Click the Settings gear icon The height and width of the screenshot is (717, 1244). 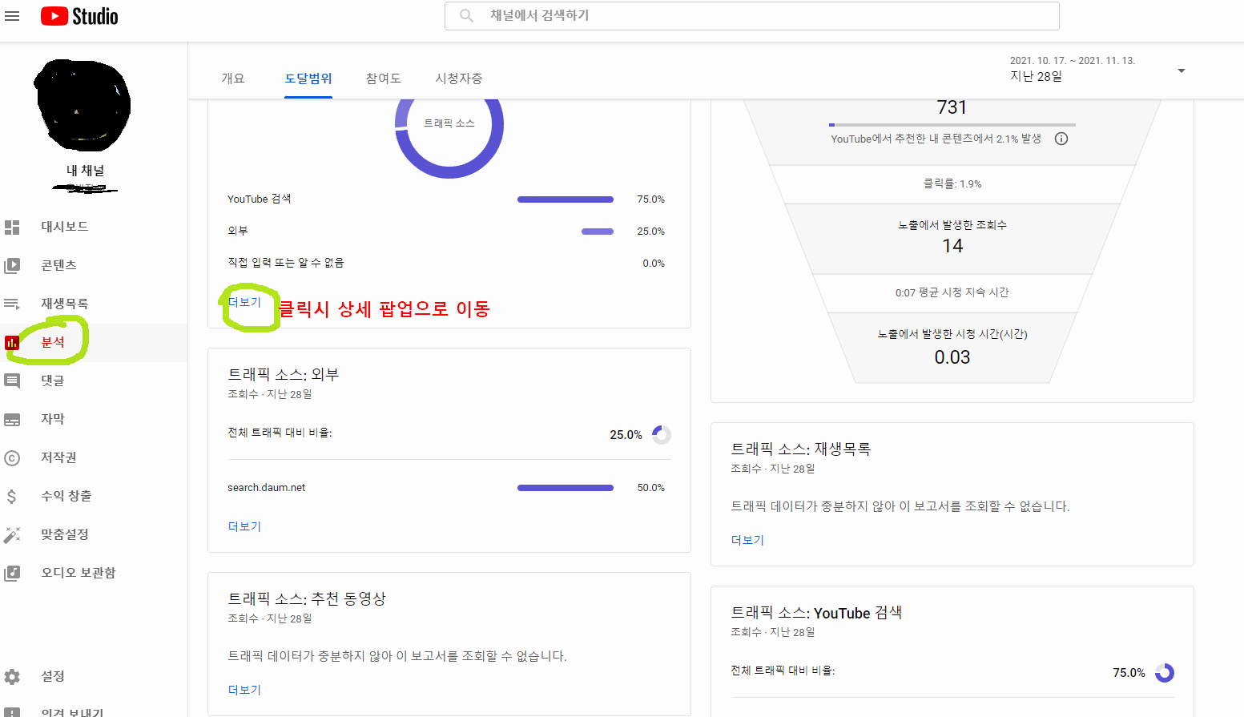tap(12, 677)
